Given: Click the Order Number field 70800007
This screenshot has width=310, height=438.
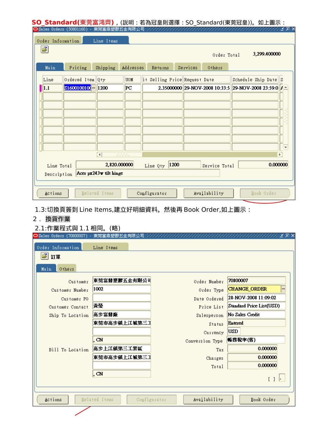Looking at the screenshot, I should (x=256, y=280).
